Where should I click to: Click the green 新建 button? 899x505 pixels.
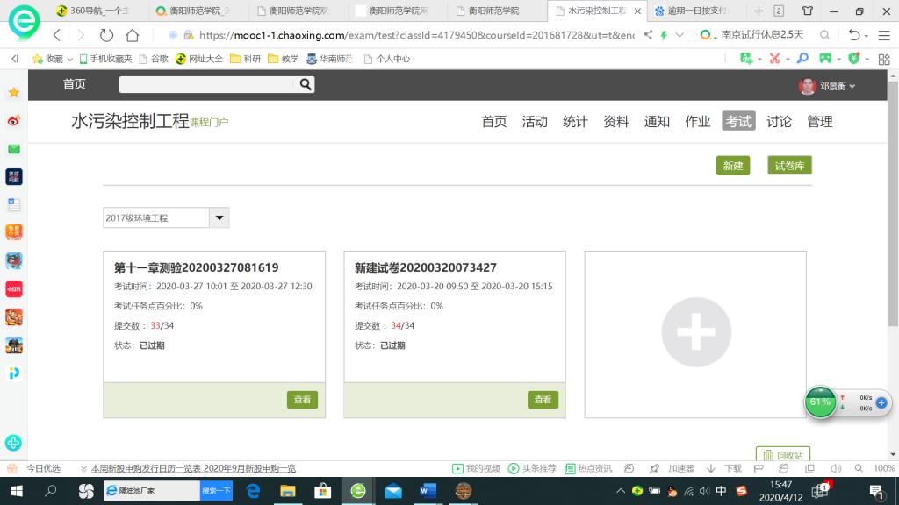733,166
